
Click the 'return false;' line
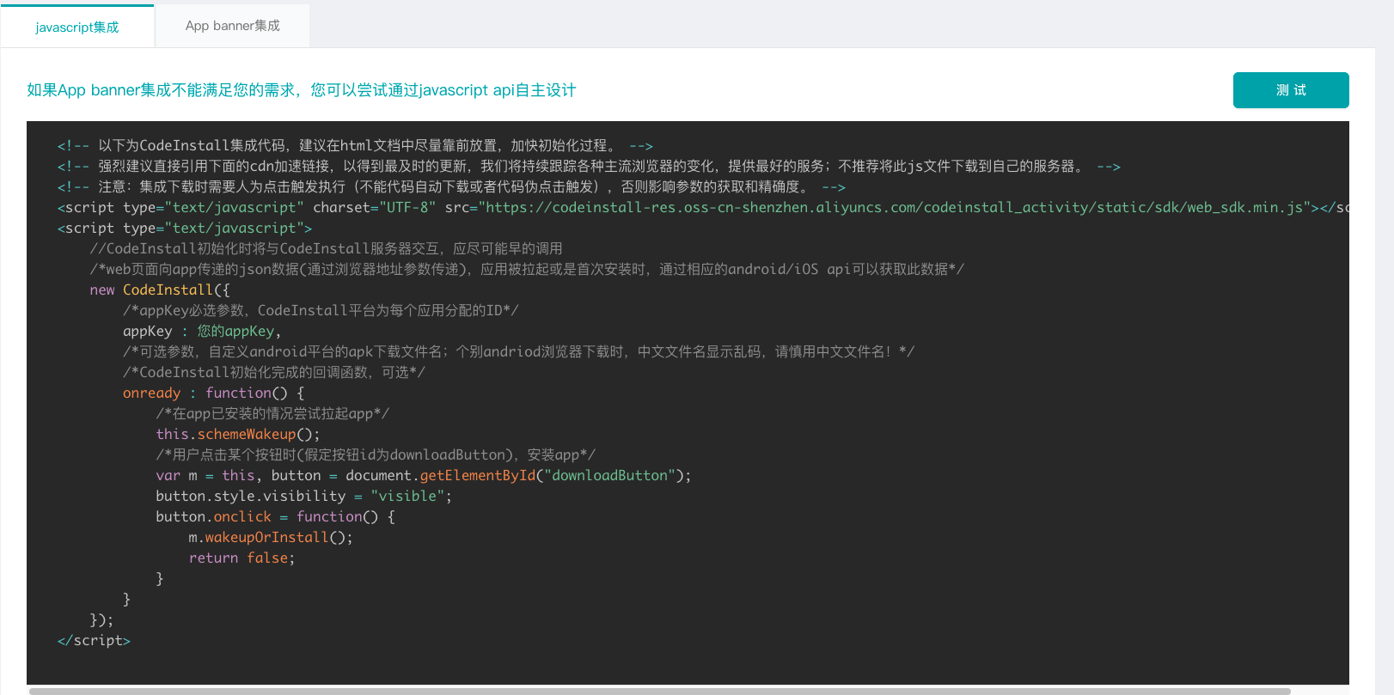pyautogui.click(x=242, y=558)
